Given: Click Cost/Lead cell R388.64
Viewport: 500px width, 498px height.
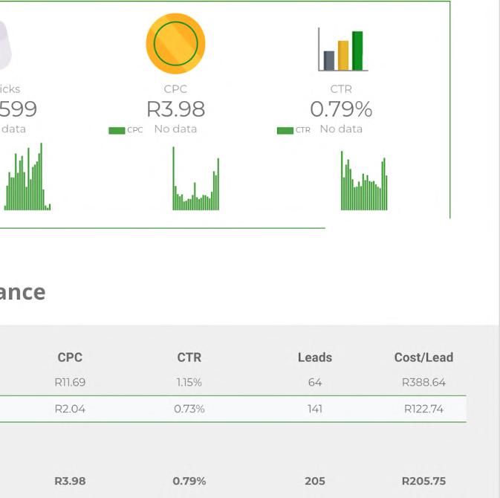Looking at the screenshot, I should (x=423, y=382).
